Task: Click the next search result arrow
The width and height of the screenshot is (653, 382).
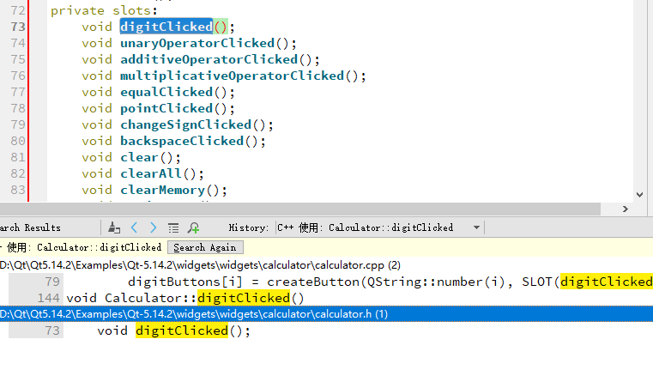Action: pyautogui.click(x=154, y=227)
